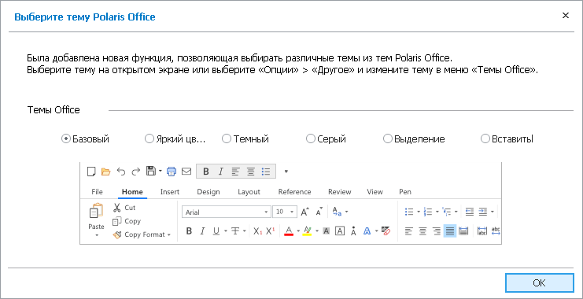The image size is (583, 299).
Task: Click the Copy Format button
Action: click(142, 234)
